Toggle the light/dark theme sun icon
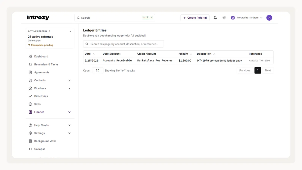 pos(224,18)
